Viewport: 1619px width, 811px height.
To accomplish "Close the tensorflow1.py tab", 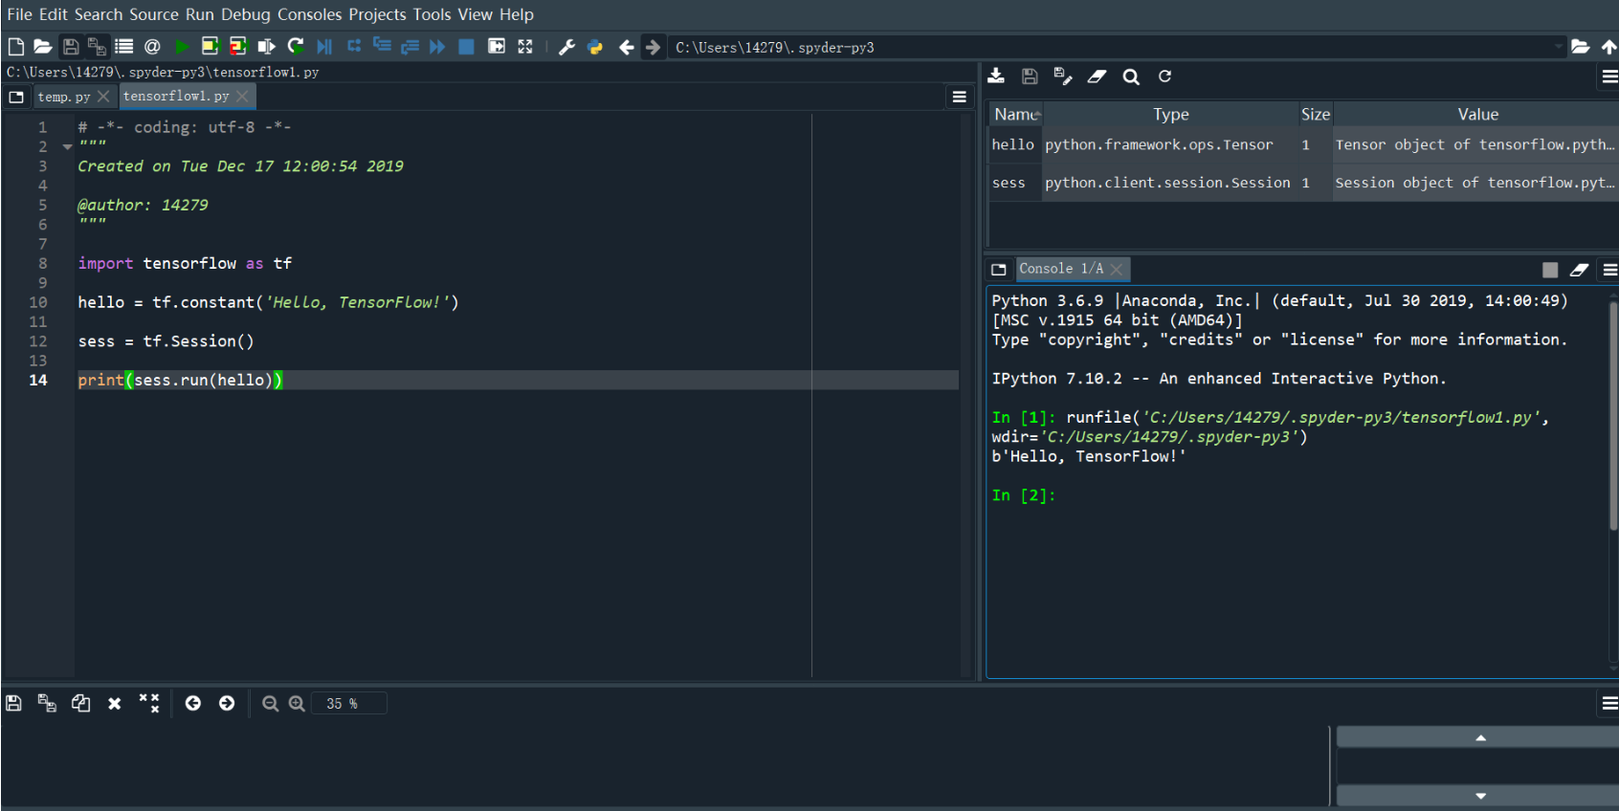I will click(x=243, y=96).
